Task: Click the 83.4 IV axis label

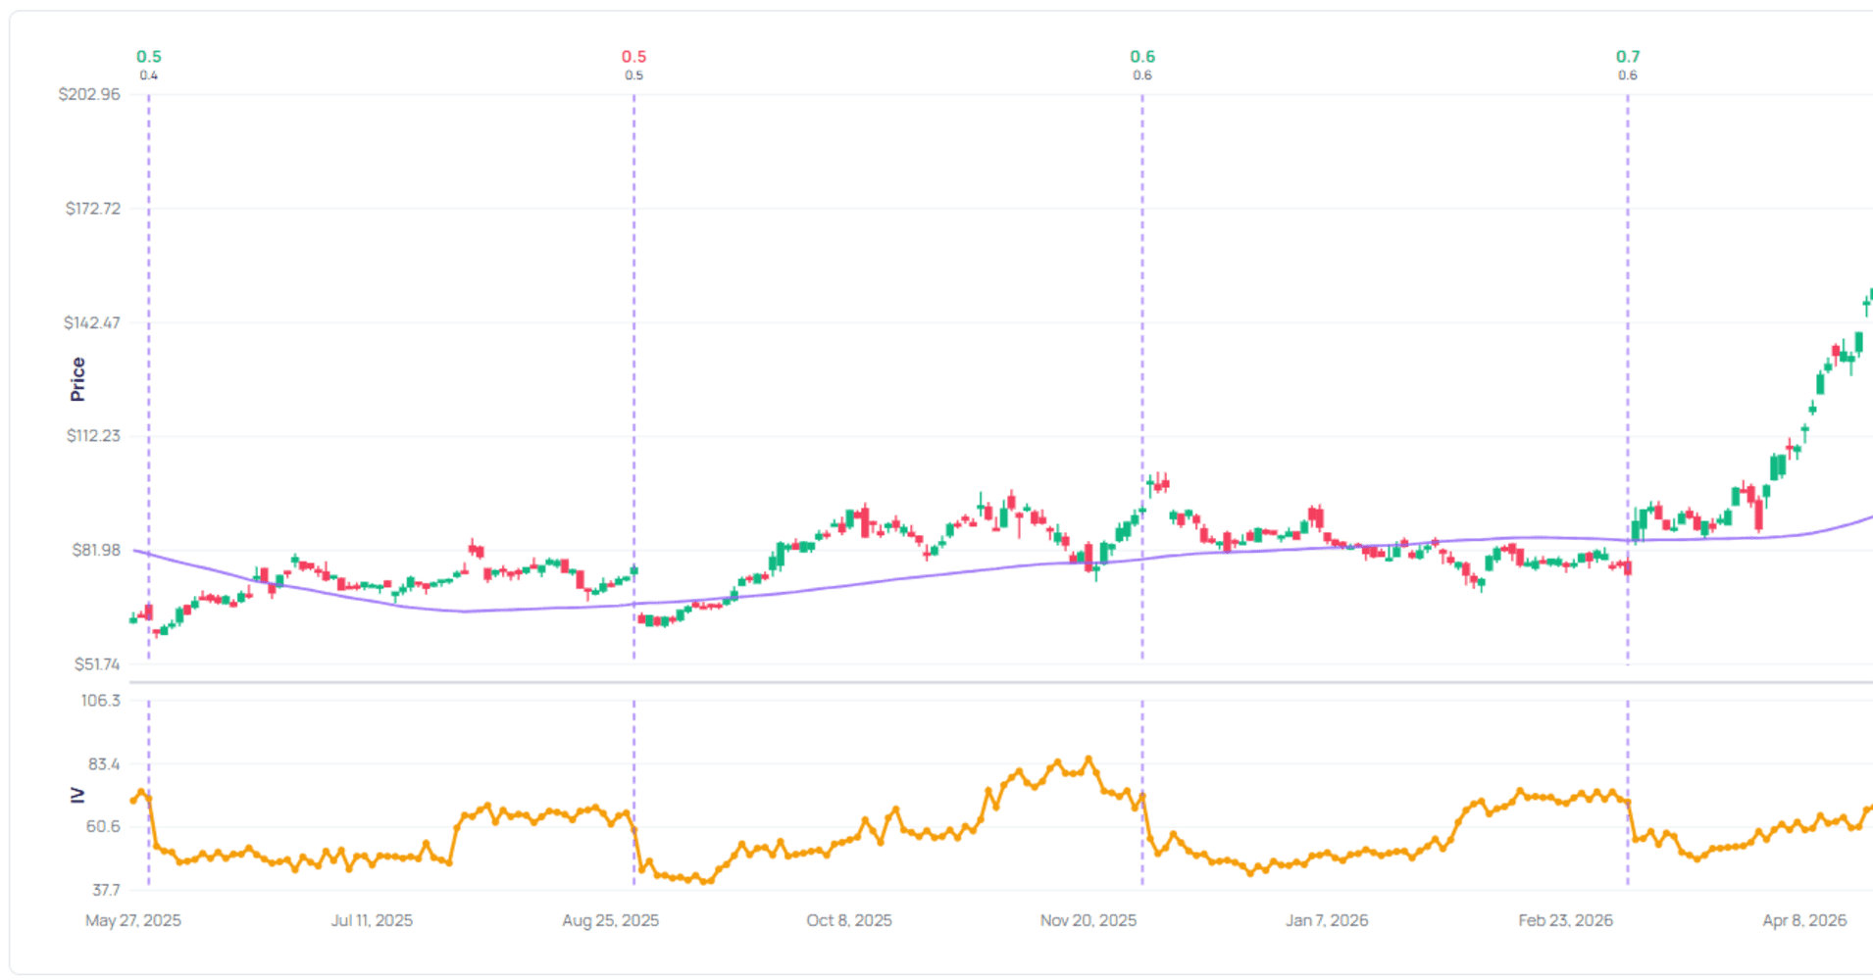Action: coord(104,763)
